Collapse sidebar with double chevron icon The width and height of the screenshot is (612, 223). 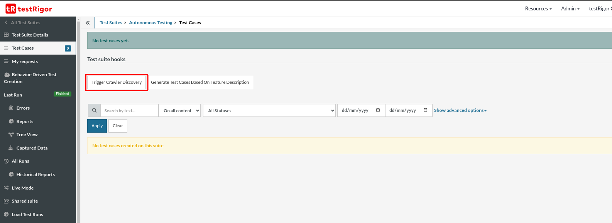[x=88, y=23]
